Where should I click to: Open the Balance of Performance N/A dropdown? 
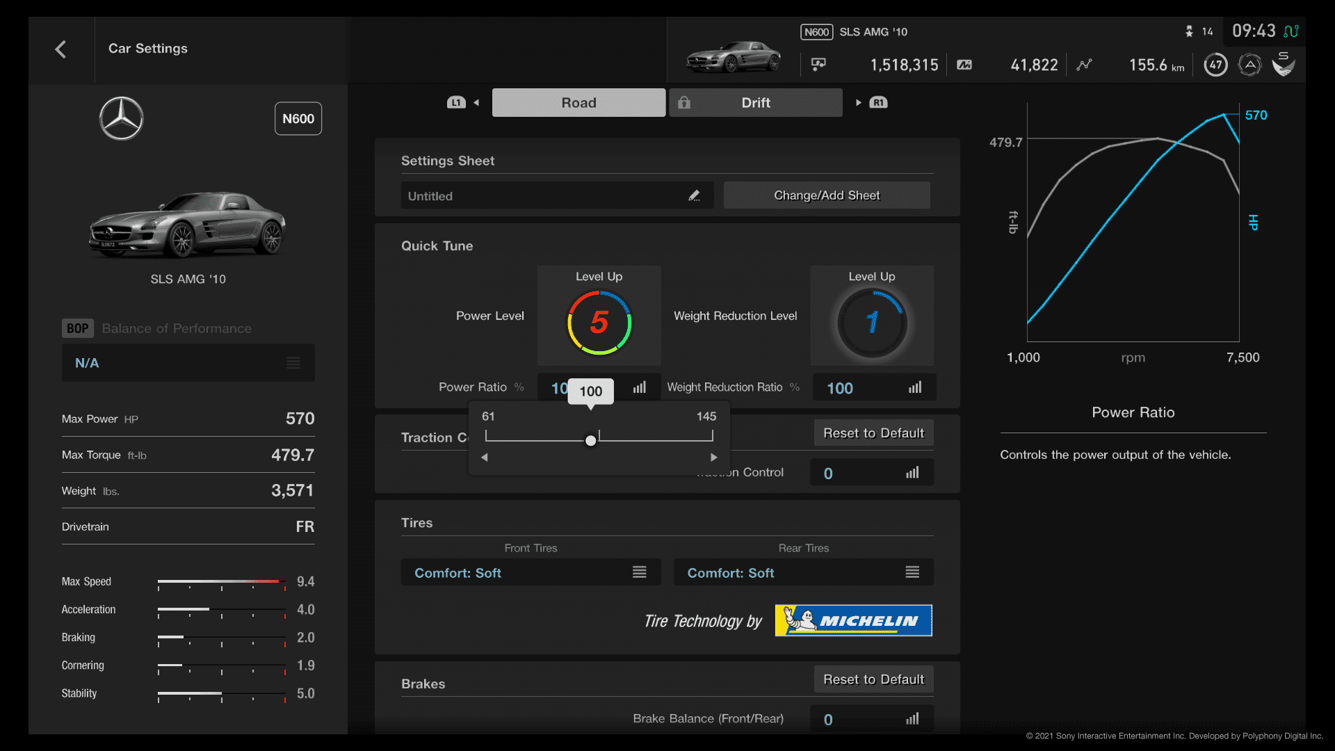click(x=188, y=363)
